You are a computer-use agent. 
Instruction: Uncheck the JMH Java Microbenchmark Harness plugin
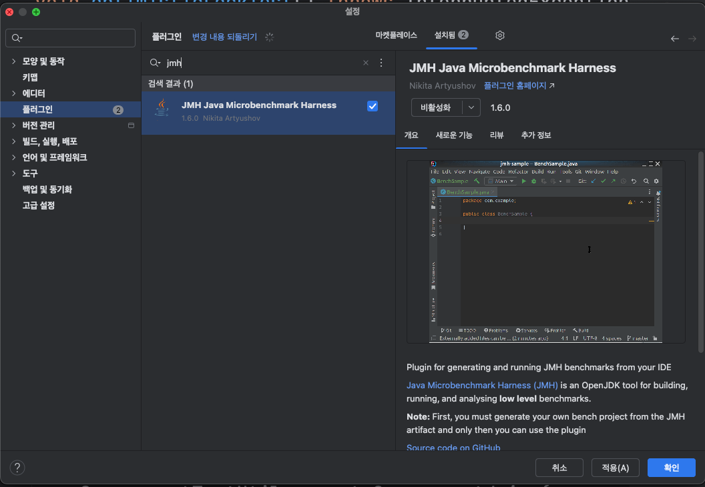pos(373,106)
